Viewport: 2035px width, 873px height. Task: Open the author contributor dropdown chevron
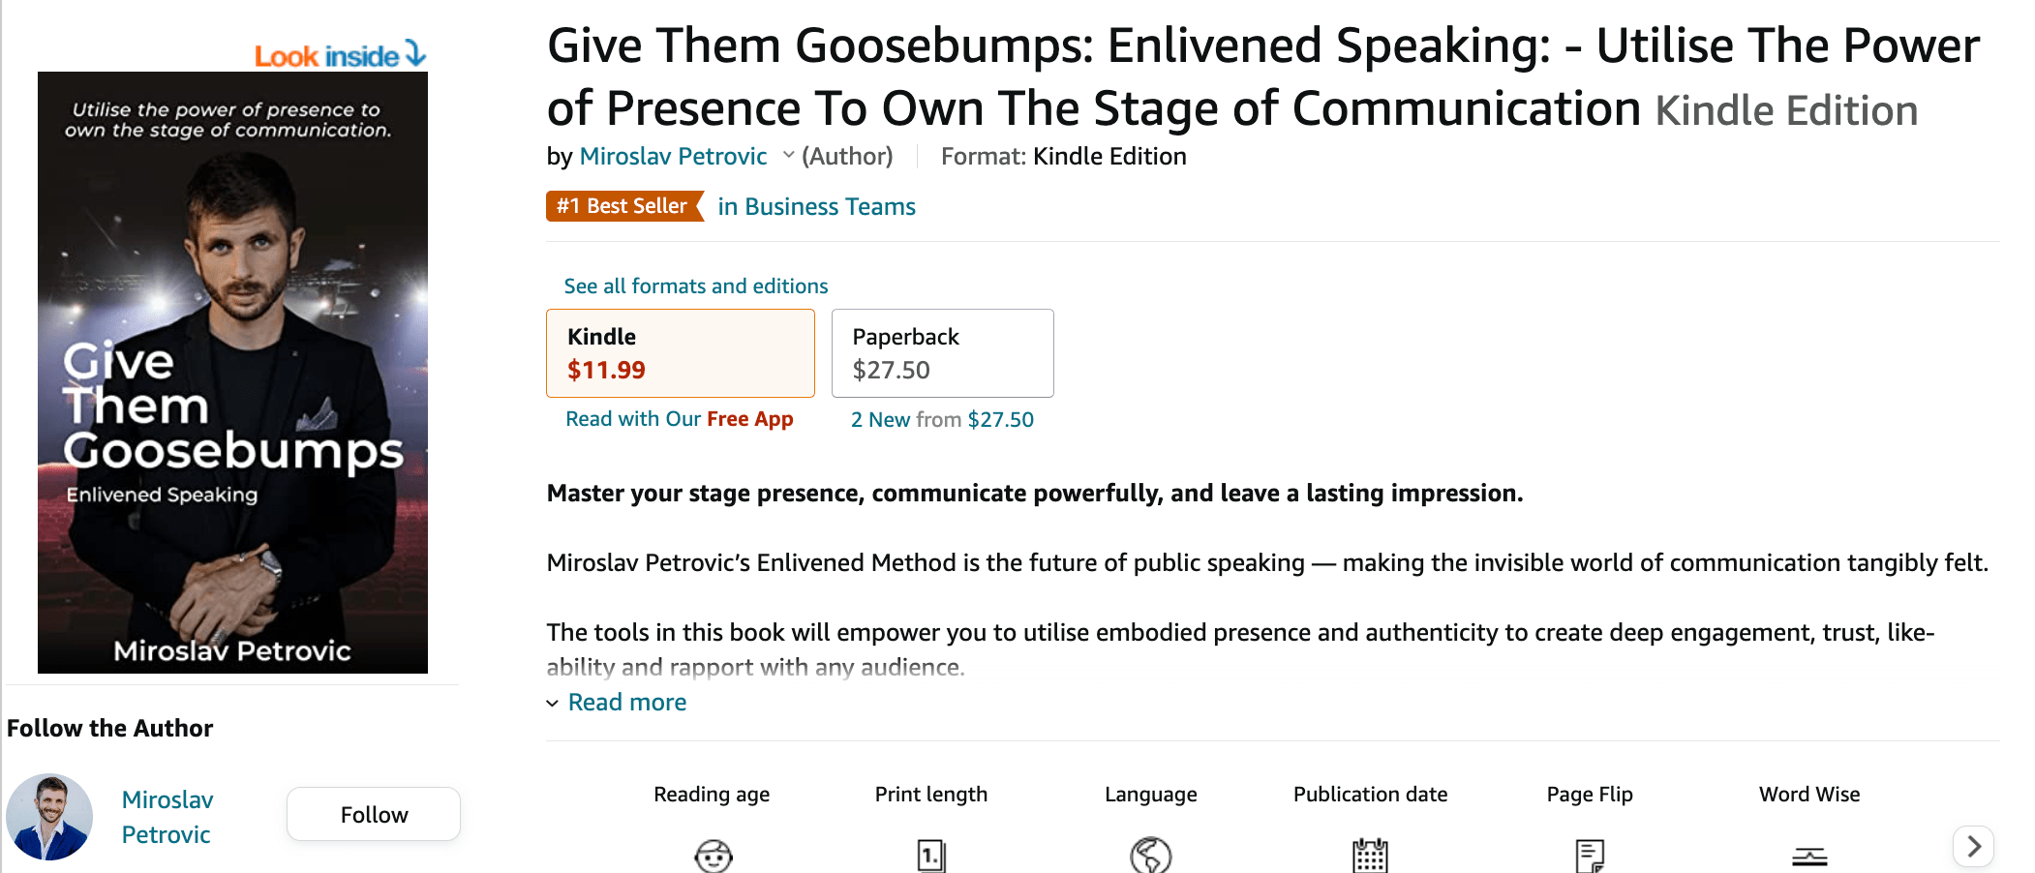coord(788,156)
